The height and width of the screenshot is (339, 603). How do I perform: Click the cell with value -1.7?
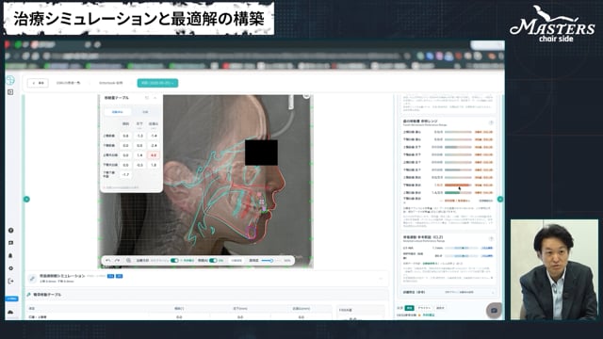(x=125, y=174)
